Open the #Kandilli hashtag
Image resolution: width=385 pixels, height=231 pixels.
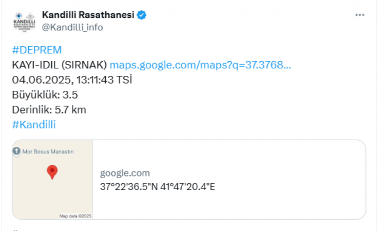click(x=33, y=124)
